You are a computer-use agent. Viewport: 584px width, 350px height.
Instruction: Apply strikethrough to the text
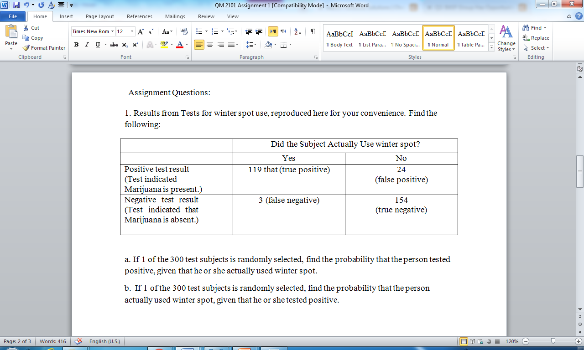click(x=114, y=45)
